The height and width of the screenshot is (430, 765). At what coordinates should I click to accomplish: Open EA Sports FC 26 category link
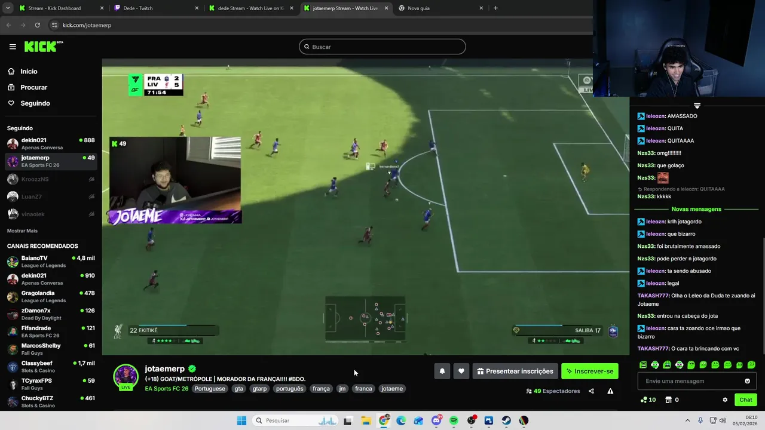pyautogui.click(x=167, y=389)
